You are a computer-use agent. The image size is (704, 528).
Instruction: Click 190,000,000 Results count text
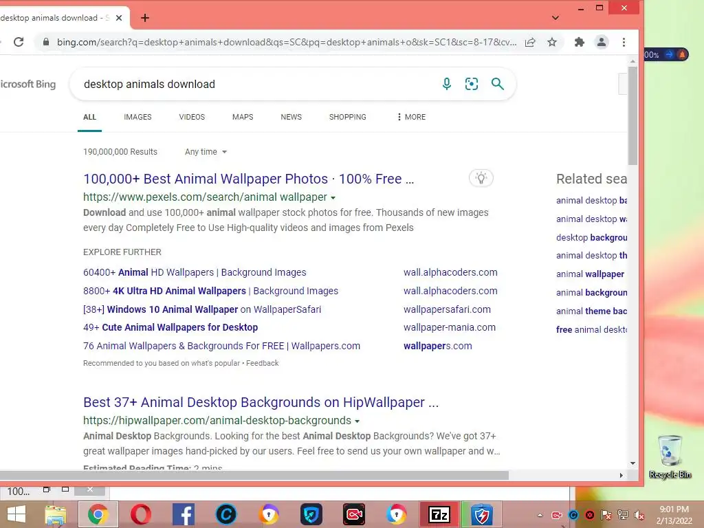pyautogui.click(x=120, y=152)
